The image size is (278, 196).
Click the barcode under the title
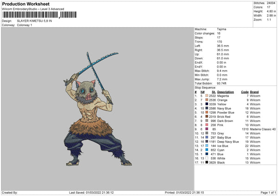click(39, 15)
